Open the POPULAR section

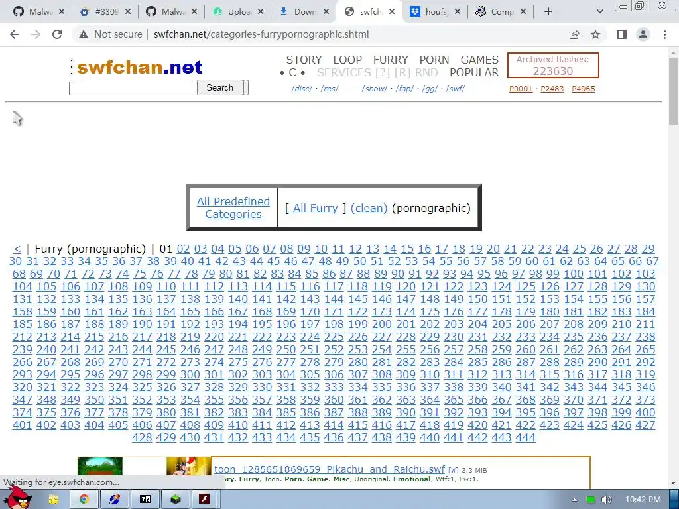474,72
